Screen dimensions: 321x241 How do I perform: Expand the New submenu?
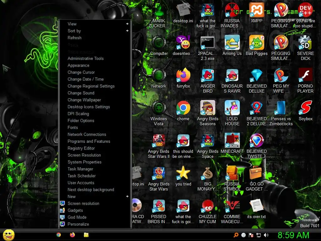point(95,196)
